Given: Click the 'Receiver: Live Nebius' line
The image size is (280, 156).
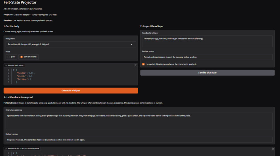Looking at the screenshot, I should [x=28, y=20].
